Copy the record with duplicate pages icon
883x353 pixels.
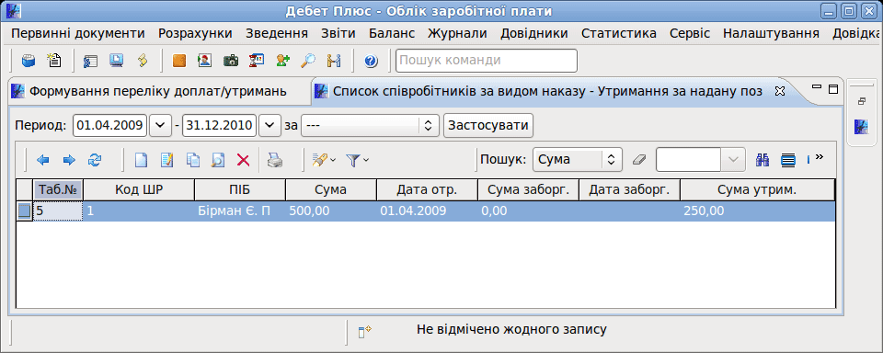pyautogui.click(x=192, y=160)
